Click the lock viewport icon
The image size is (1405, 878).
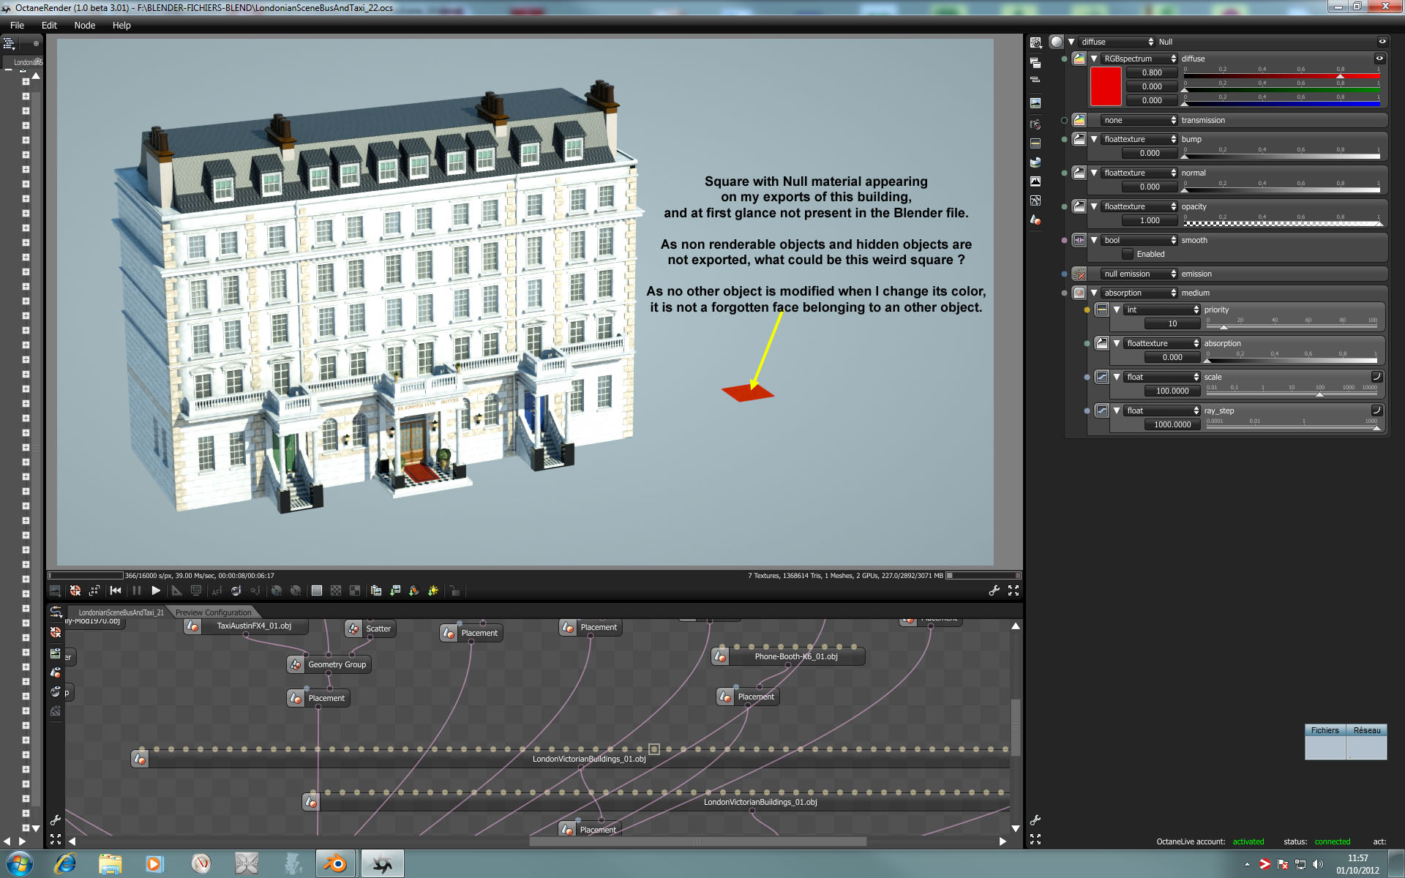[x=454, y=591]
